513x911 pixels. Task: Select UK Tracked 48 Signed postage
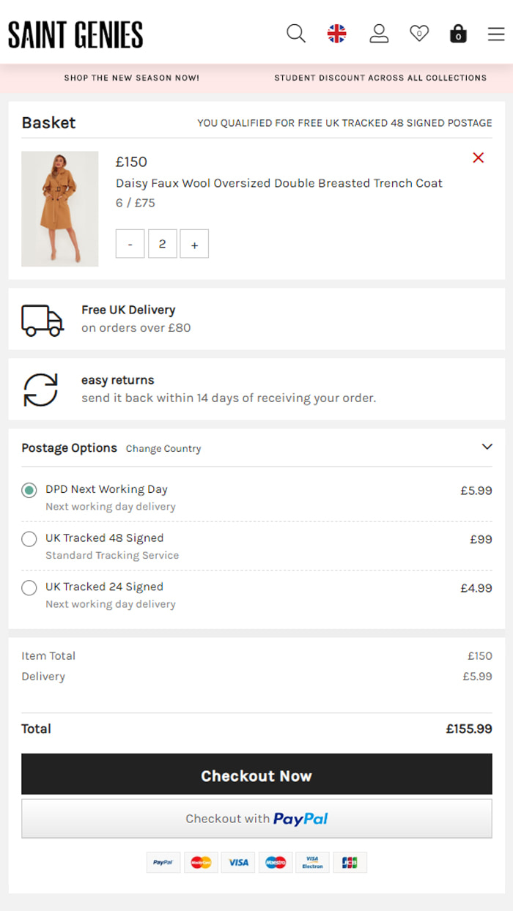pos(29,540)
